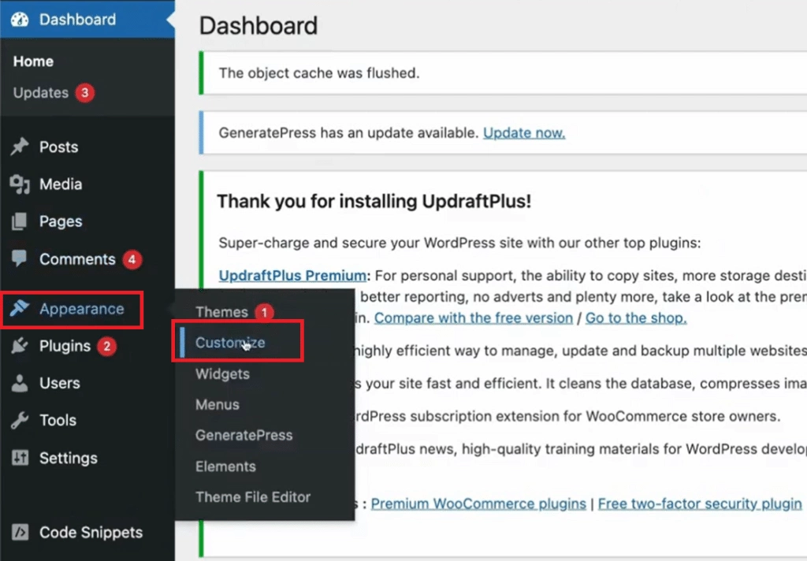Click the Posts pushpin icon
807x561 pixels.
(20, 147)
